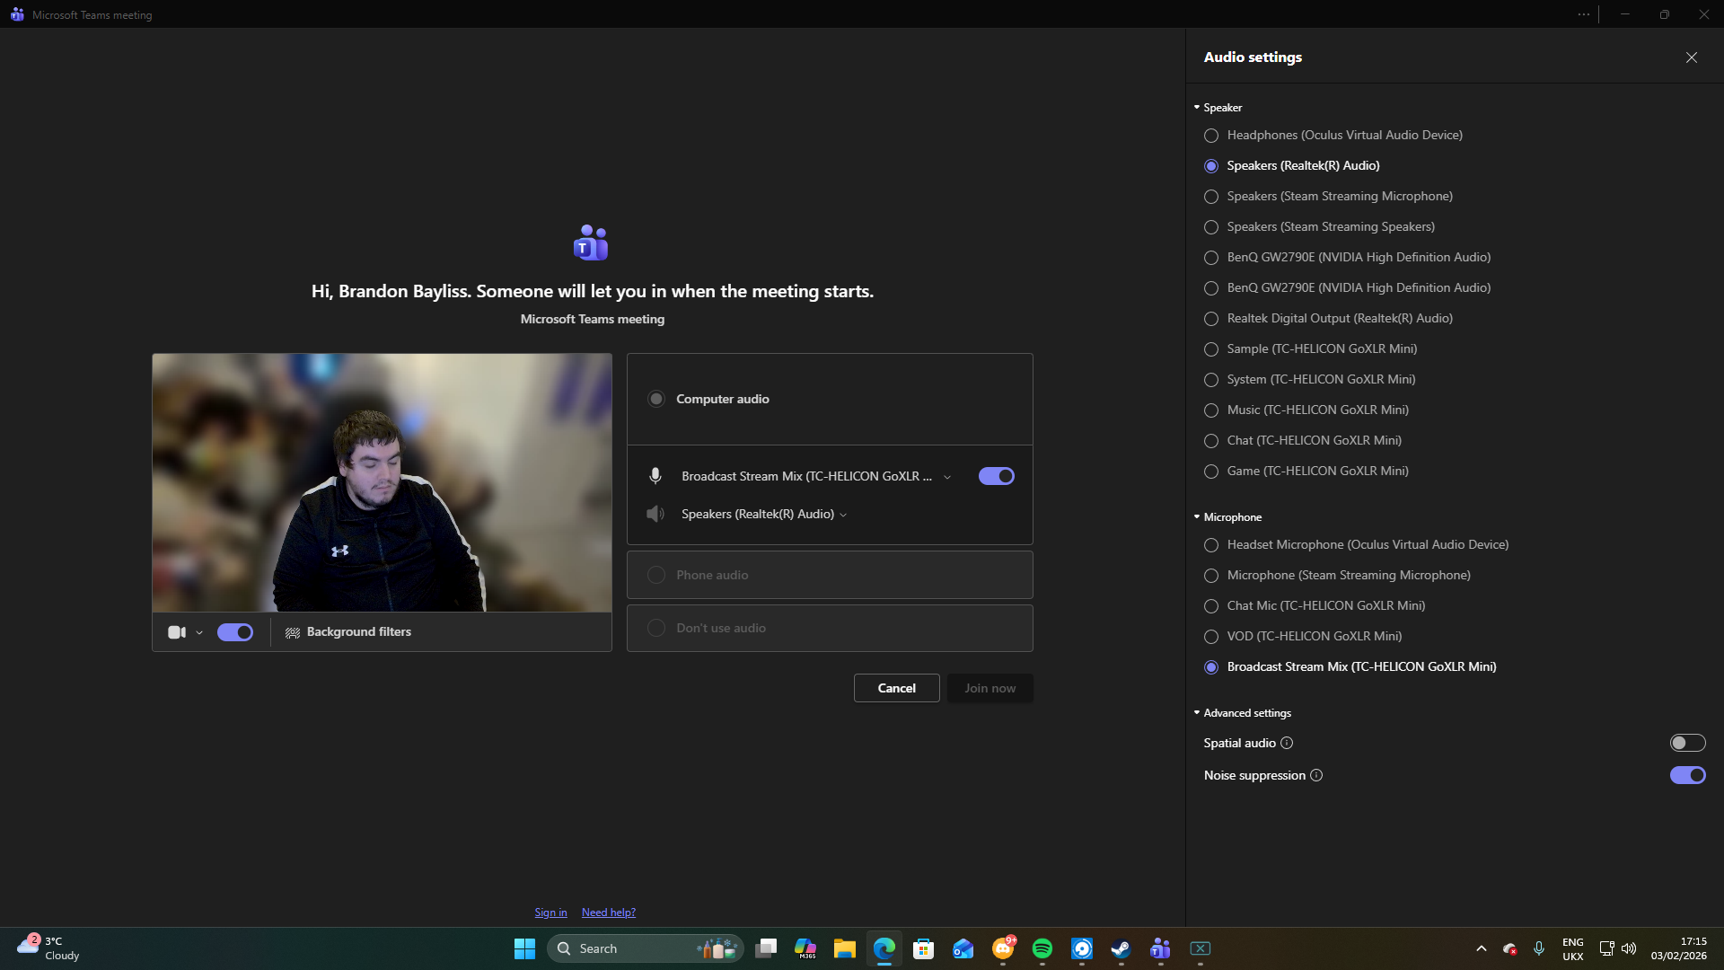
Task: Click the camera icon below video preview
Action: (x=176, y=632)
